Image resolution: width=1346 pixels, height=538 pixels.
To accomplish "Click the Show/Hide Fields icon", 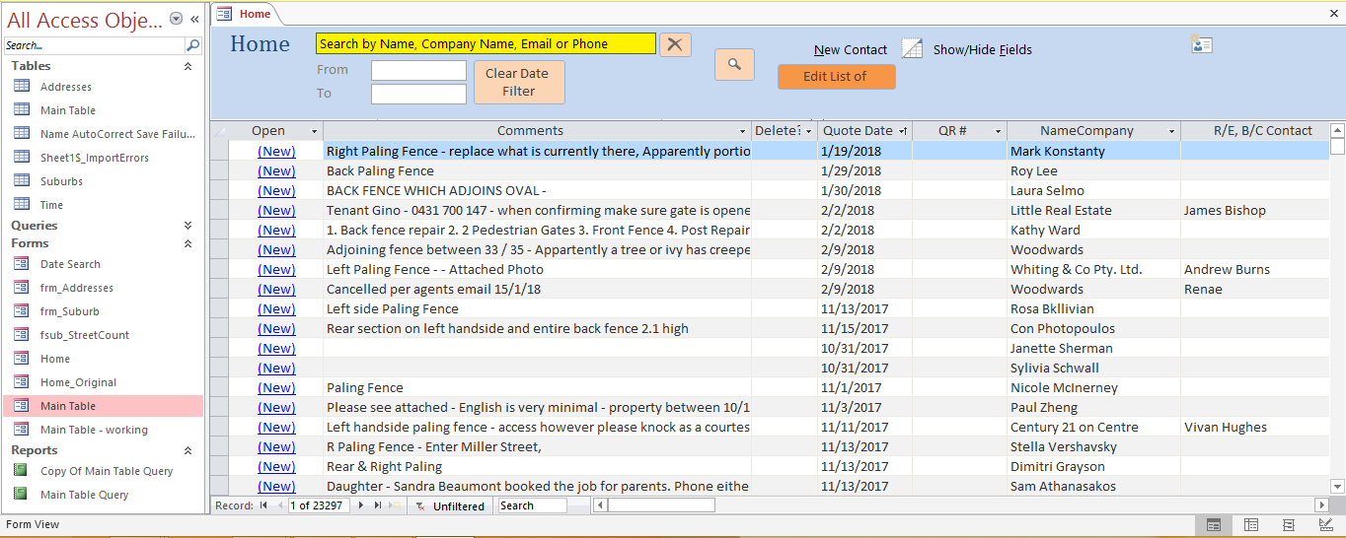I will click(x=912, y=49).
